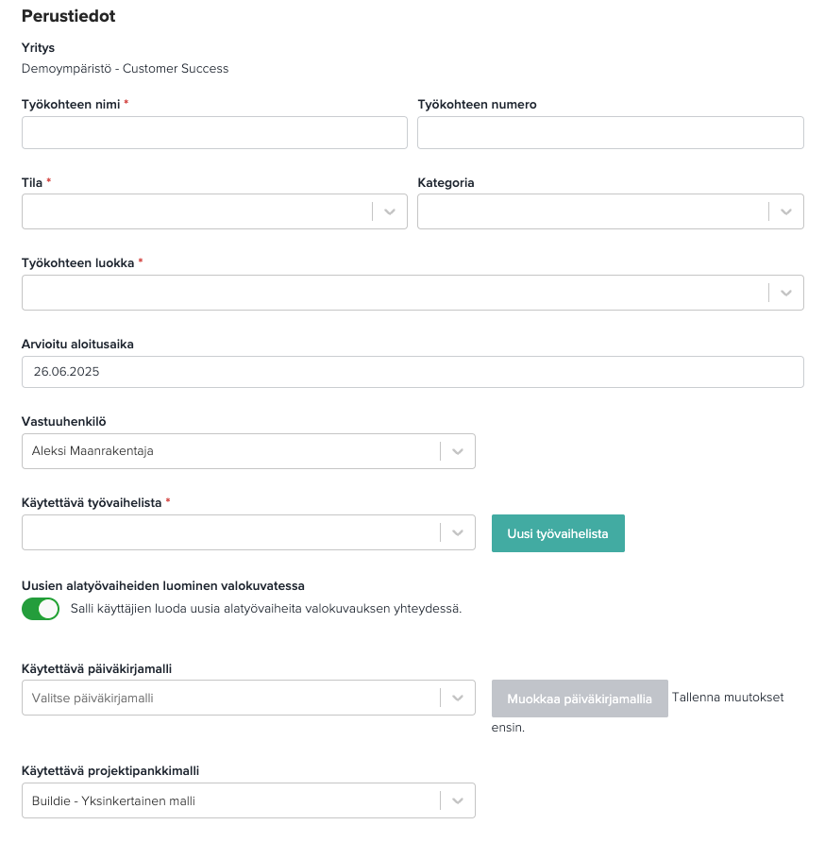Open the Tila dropdown chevron
The image size is (825, 842).
tap(390, 211)
